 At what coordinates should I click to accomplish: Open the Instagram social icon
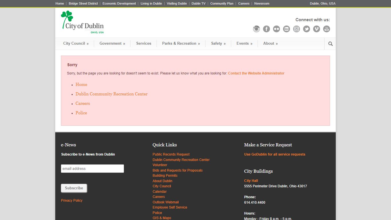[256, 29]
